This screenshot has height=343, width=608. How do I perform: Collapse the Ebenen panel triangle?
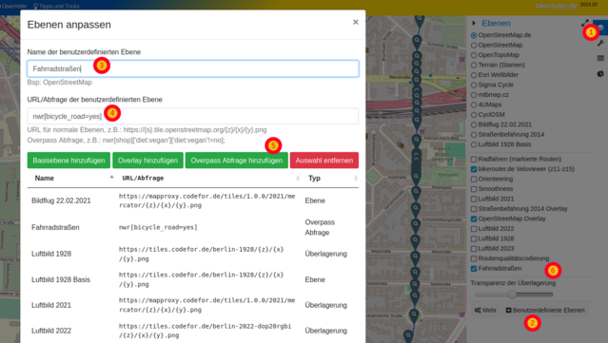pyautogui.click(x=474, y=23)
